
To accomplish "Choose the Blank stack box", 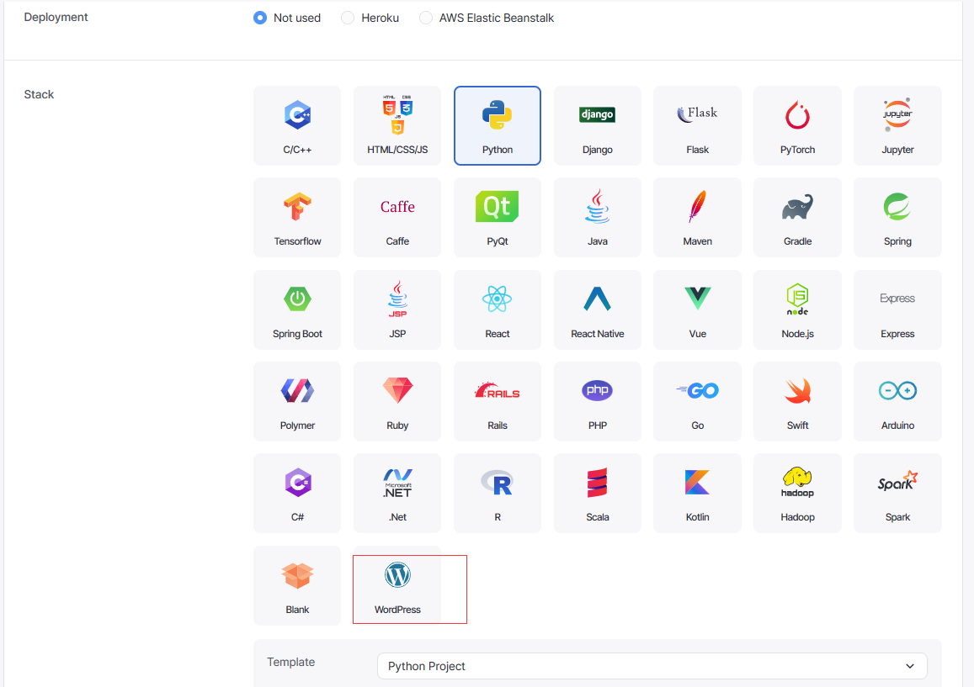I will 297,585.
